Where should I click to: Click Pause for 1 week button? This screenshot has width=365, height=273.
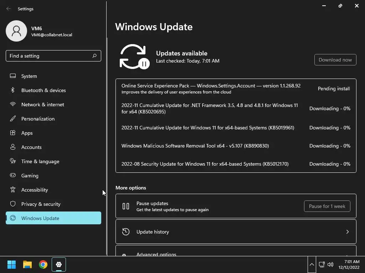point(327,206)
